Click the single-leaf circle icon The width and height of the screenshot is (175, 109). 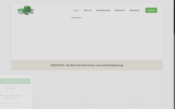38,105
